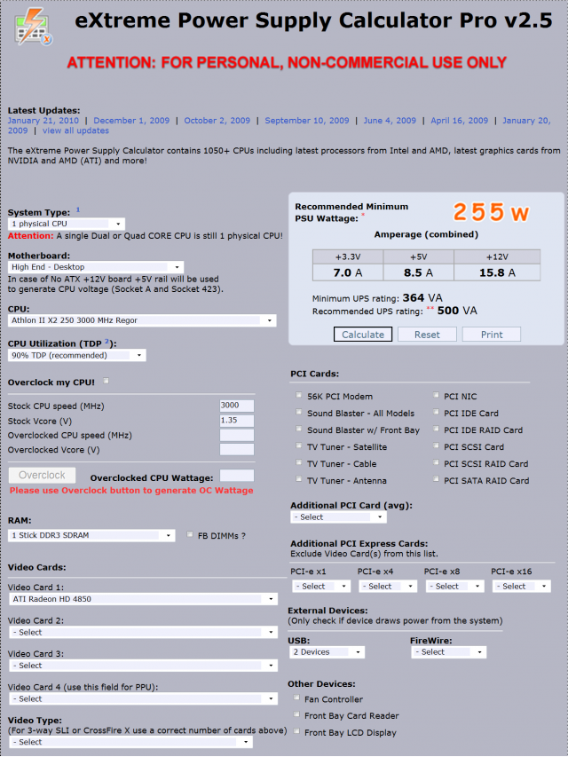Check the PCI SCSI Card box
The width and height of the screenshot is (568, 757).
click(436, 446)
